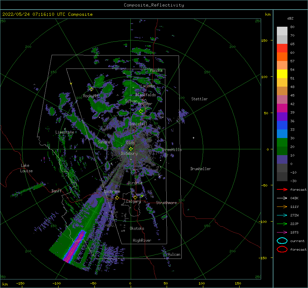Click the Sundre label

[x=104, y=142]
